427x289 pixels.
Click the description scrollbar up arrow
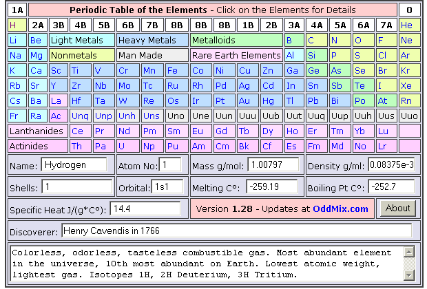click(x=409, y=252)
